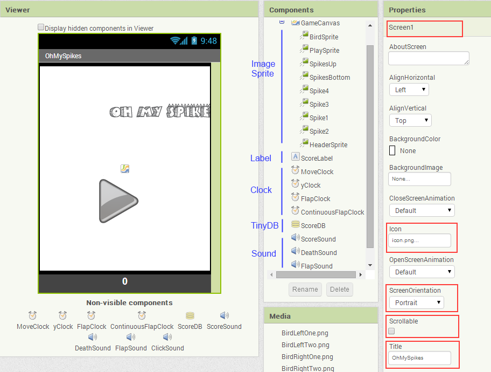Open the ScreenOrientation Portrait dropdown

(417, 302)
